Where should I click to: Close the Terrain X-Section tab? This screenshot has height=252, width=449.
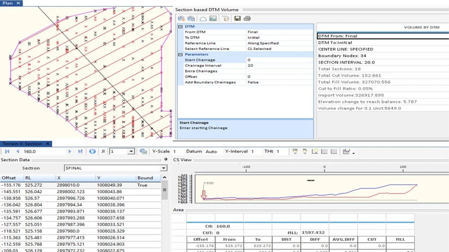(48, 144)
